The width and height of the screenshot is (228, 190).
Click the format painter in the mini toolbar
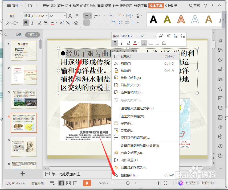point(164,43)
